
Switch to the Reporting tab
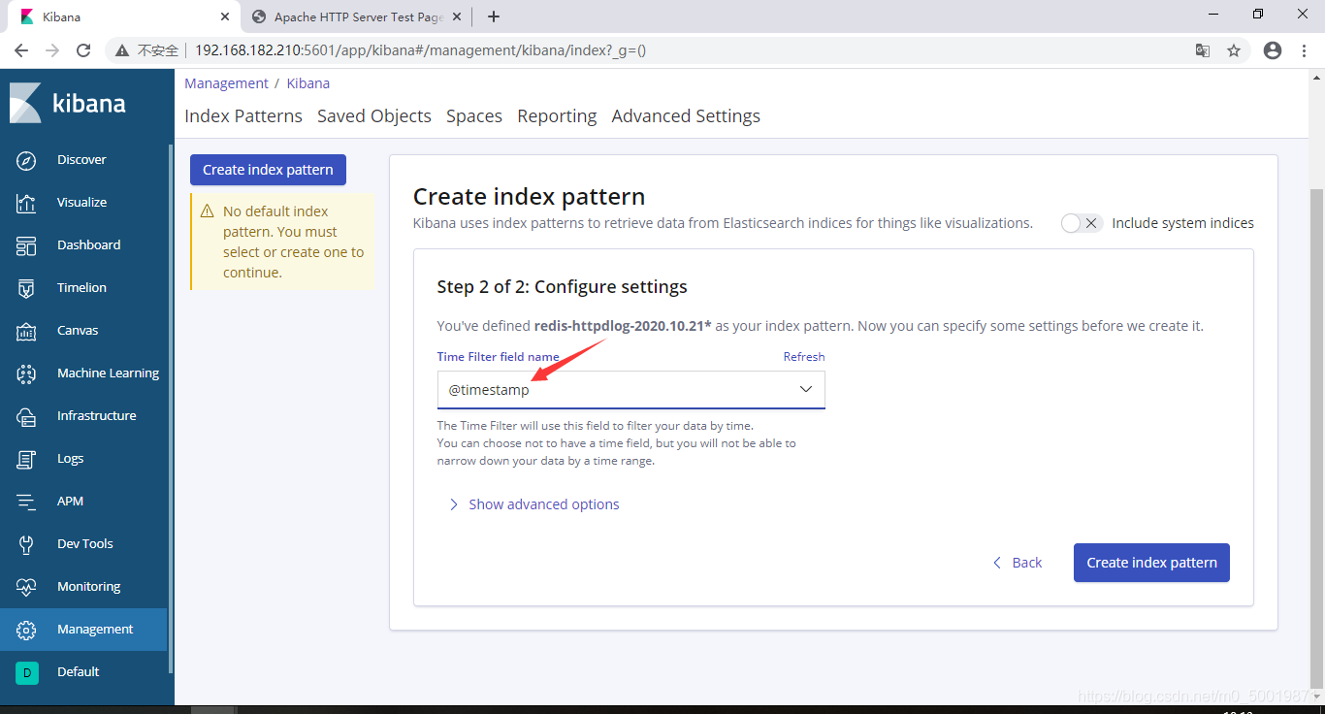[557, 116]
